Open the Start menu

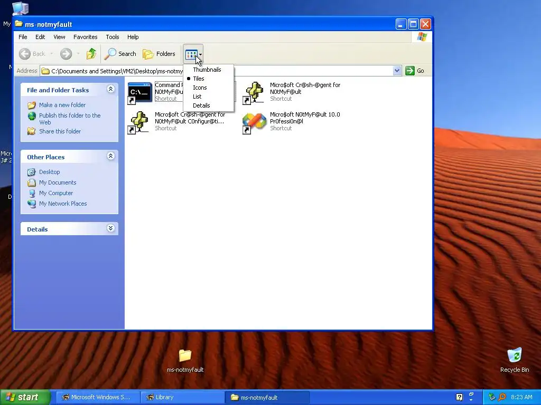[x=25, y=397]
